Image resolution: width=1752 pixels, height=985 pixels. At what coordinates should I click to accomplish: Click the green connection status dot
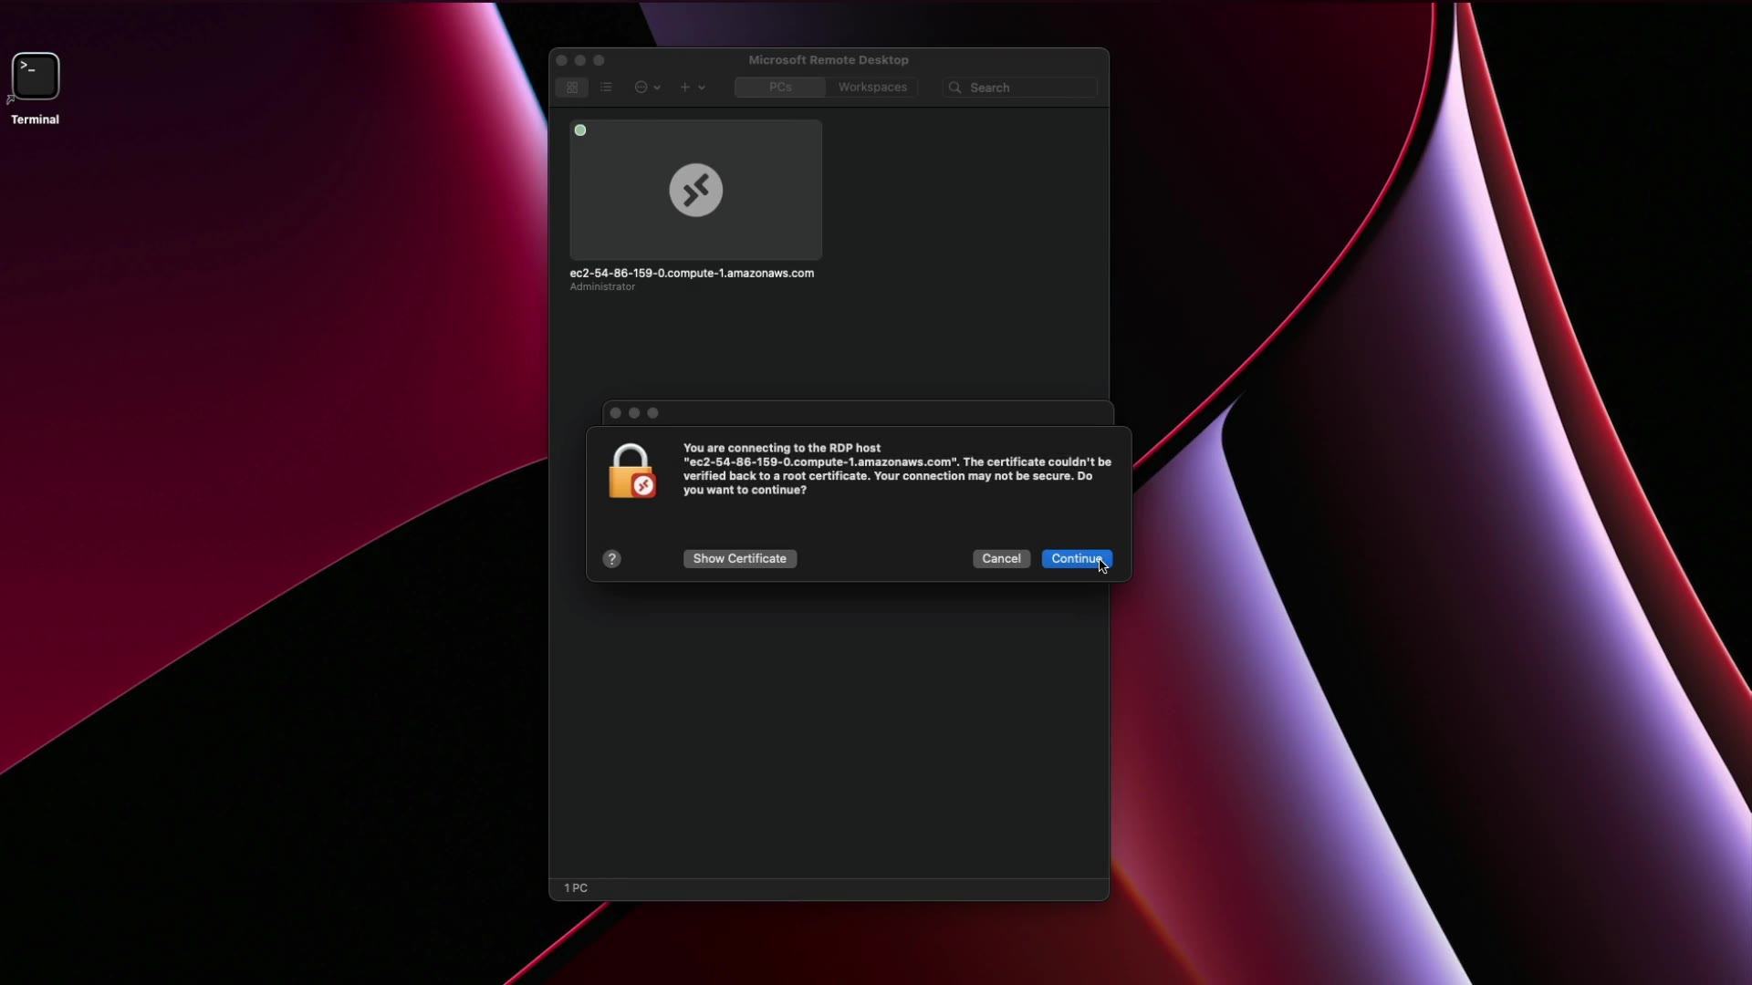(580, 130)
